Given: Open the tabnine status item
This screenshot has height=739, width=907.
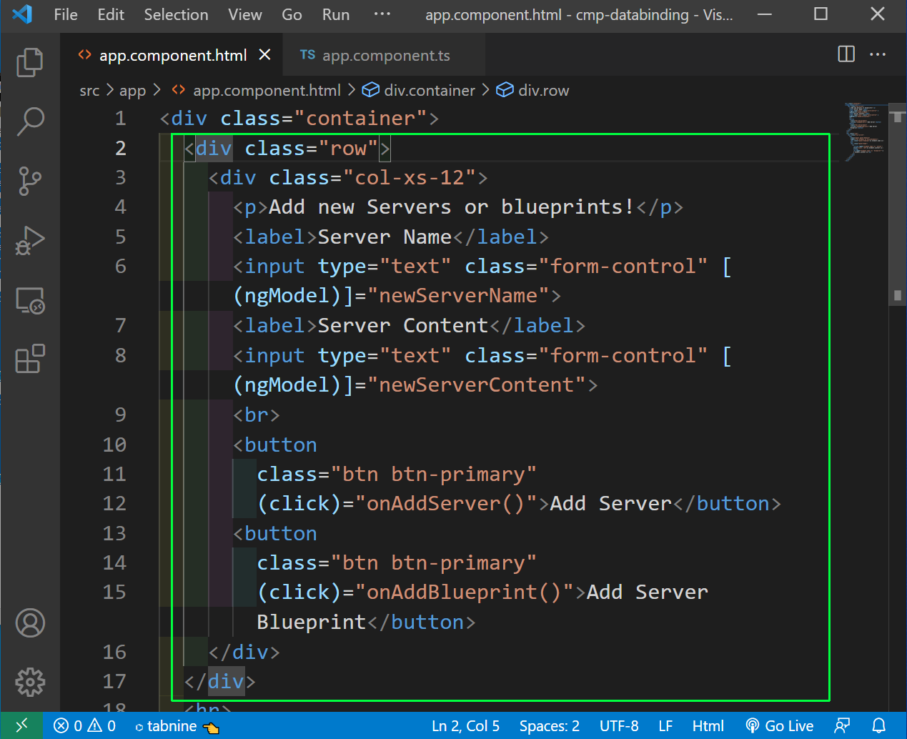Looking at the screenshot, I should coord(177,726).
